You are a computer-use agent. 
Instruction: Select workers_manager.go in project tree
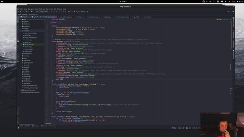30,88
